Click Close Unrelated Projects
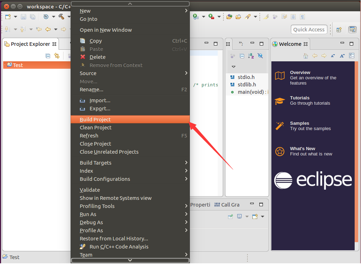 130,152
